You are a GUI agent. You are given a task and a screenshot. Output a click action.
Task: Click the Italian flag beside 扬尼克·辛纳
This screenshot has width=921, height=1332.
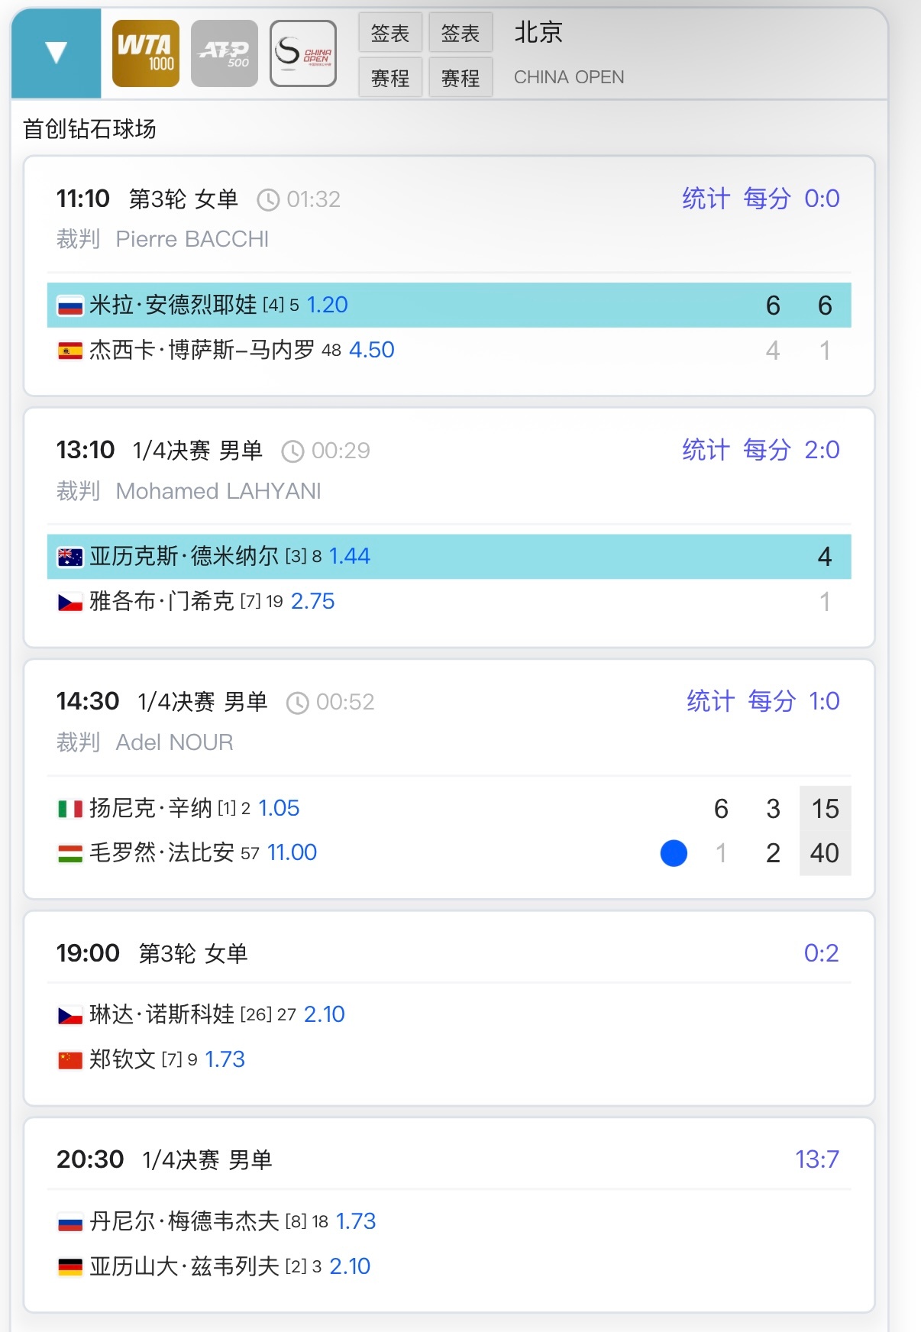pos(70,809)
